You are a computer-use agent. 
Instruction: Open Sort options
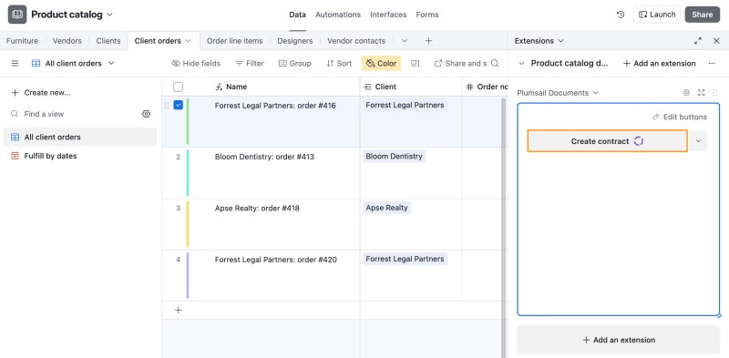tap(339, 63)
